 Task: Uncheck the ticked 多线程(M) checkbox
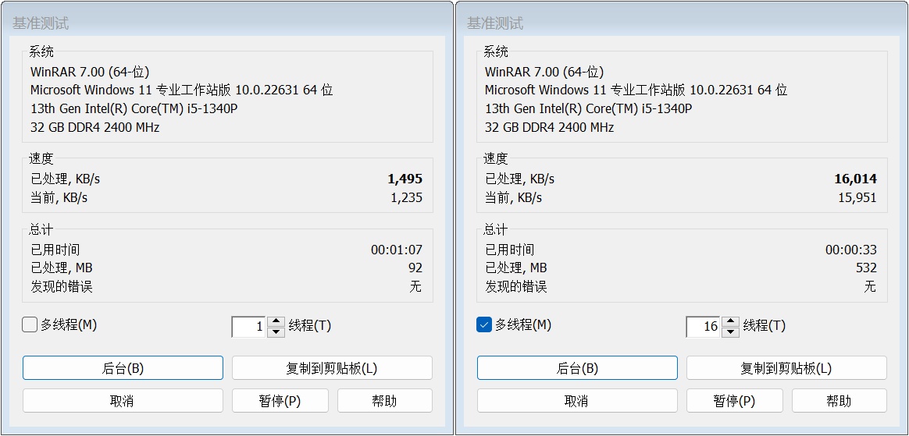[484, 325]
